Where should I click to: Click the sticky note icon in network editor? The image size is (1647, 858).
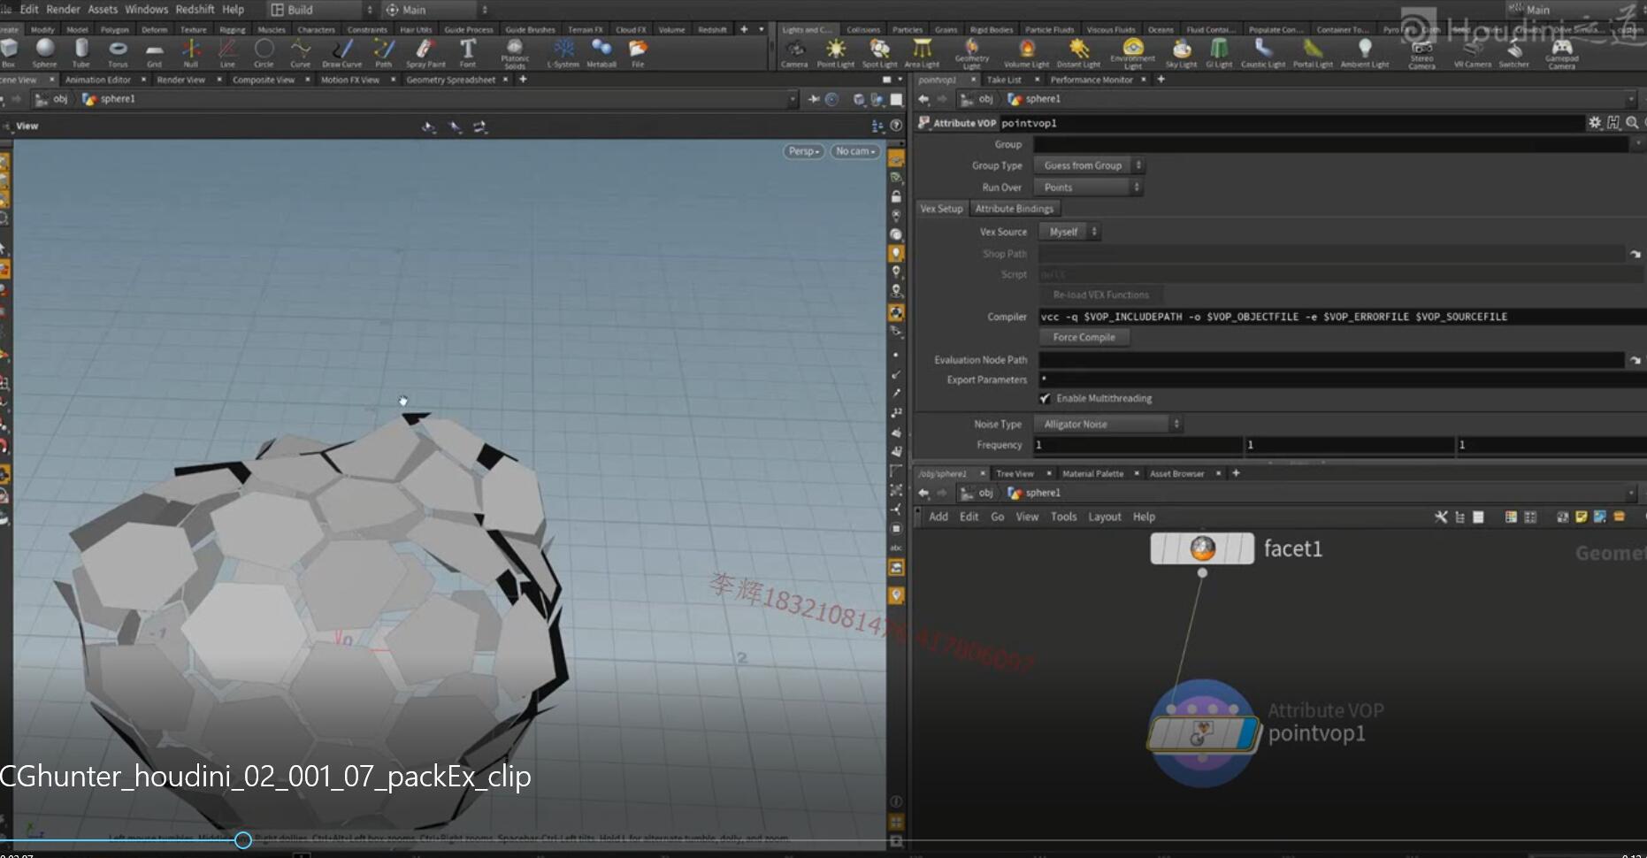[1581, 517]
